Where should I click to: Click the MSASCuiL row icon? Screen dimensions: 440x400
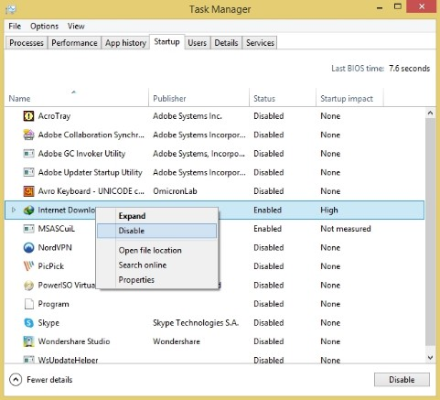[x=28, y=229]
